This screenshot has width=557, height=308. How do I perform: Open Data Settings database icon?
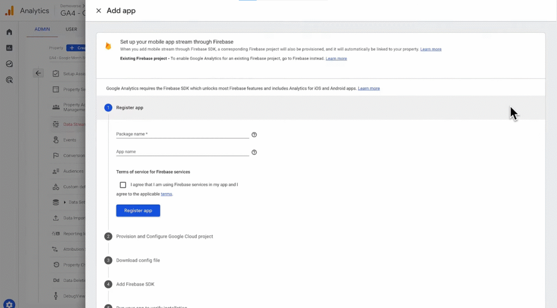[x=56, y=202]
